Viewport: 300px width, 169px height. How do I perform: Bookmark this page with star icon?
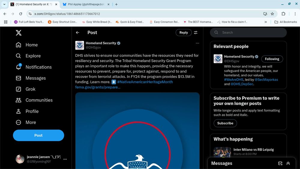272,14
